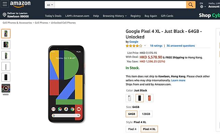Click the Amazon logo
The height and width of the screenshot is (134, 220).
pos(20,4)
